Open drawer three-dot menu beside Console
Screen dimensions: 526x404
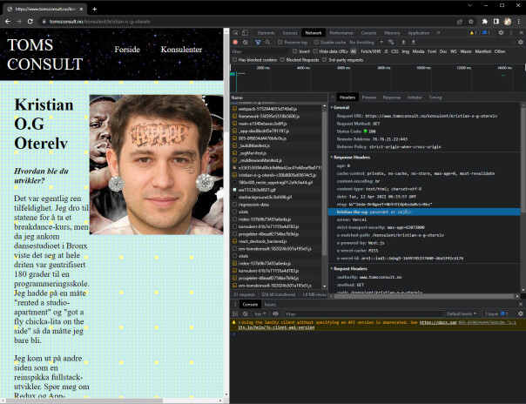235,305
